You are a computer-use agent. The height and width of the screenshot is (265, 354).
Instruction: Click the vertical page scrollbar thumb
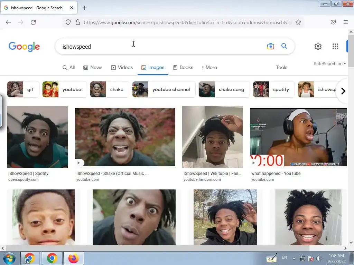coord(351,51)
